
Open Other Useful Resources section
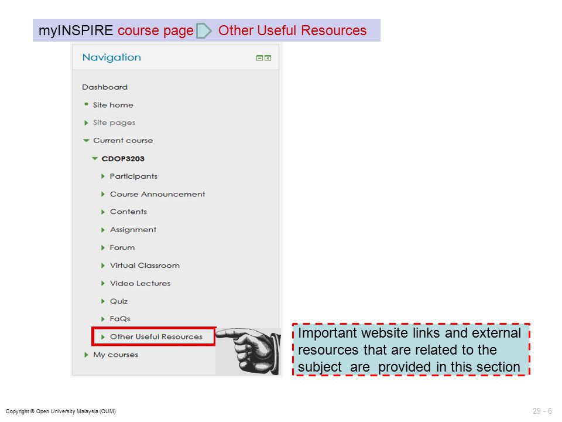(x=156, y=336)
